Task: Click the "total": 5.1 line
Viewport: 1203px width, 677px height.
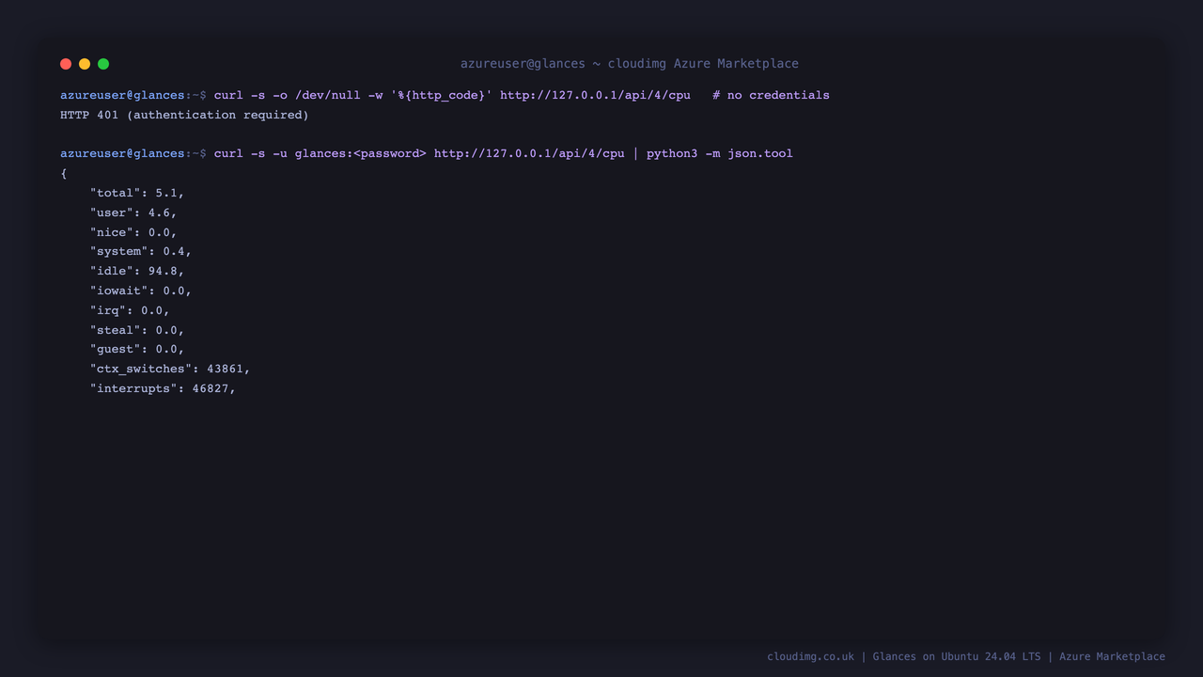Action: [x=137, y=193]
